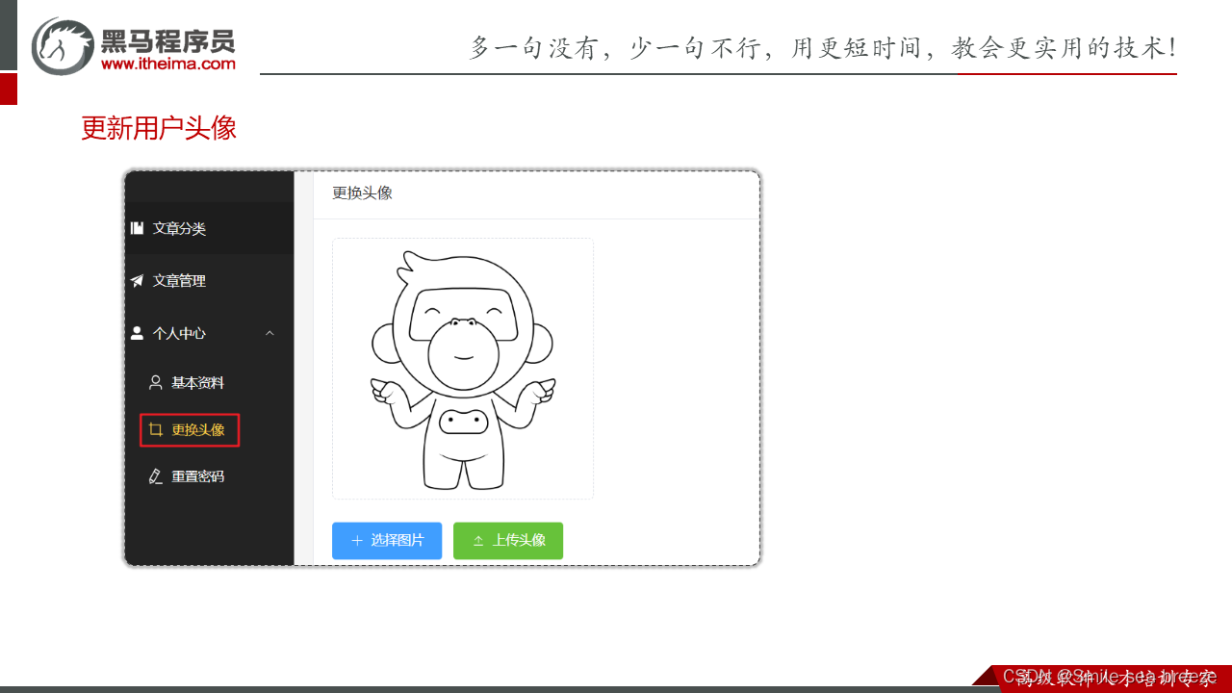Click the 更换头像 crop icon
This screenshot has width=1232, height=693.
click(155, 430)
